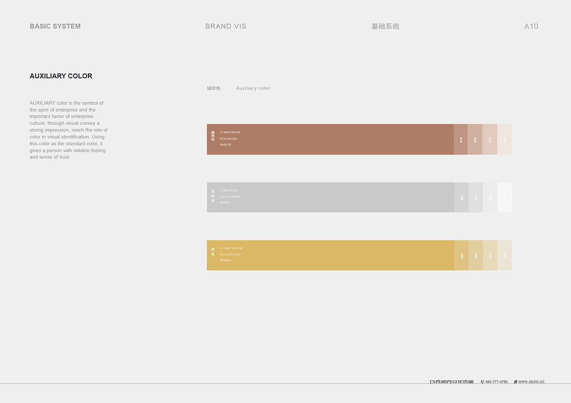This screenshot has width=571, height=403.
Task: Select the 80% gold tint swatch
Action: click(461, 255)
